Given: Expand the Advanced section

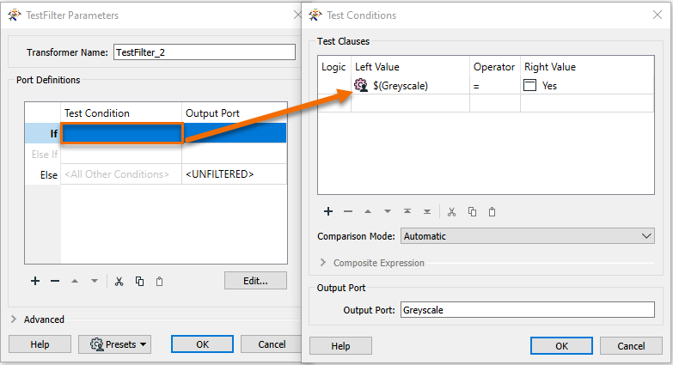Looking at the screenshot, I should pyautogui.click(x=14, y=319).
